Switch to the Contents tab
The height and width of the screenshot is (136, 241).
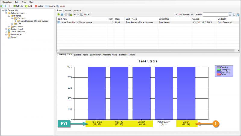click(x=67, y=11)
